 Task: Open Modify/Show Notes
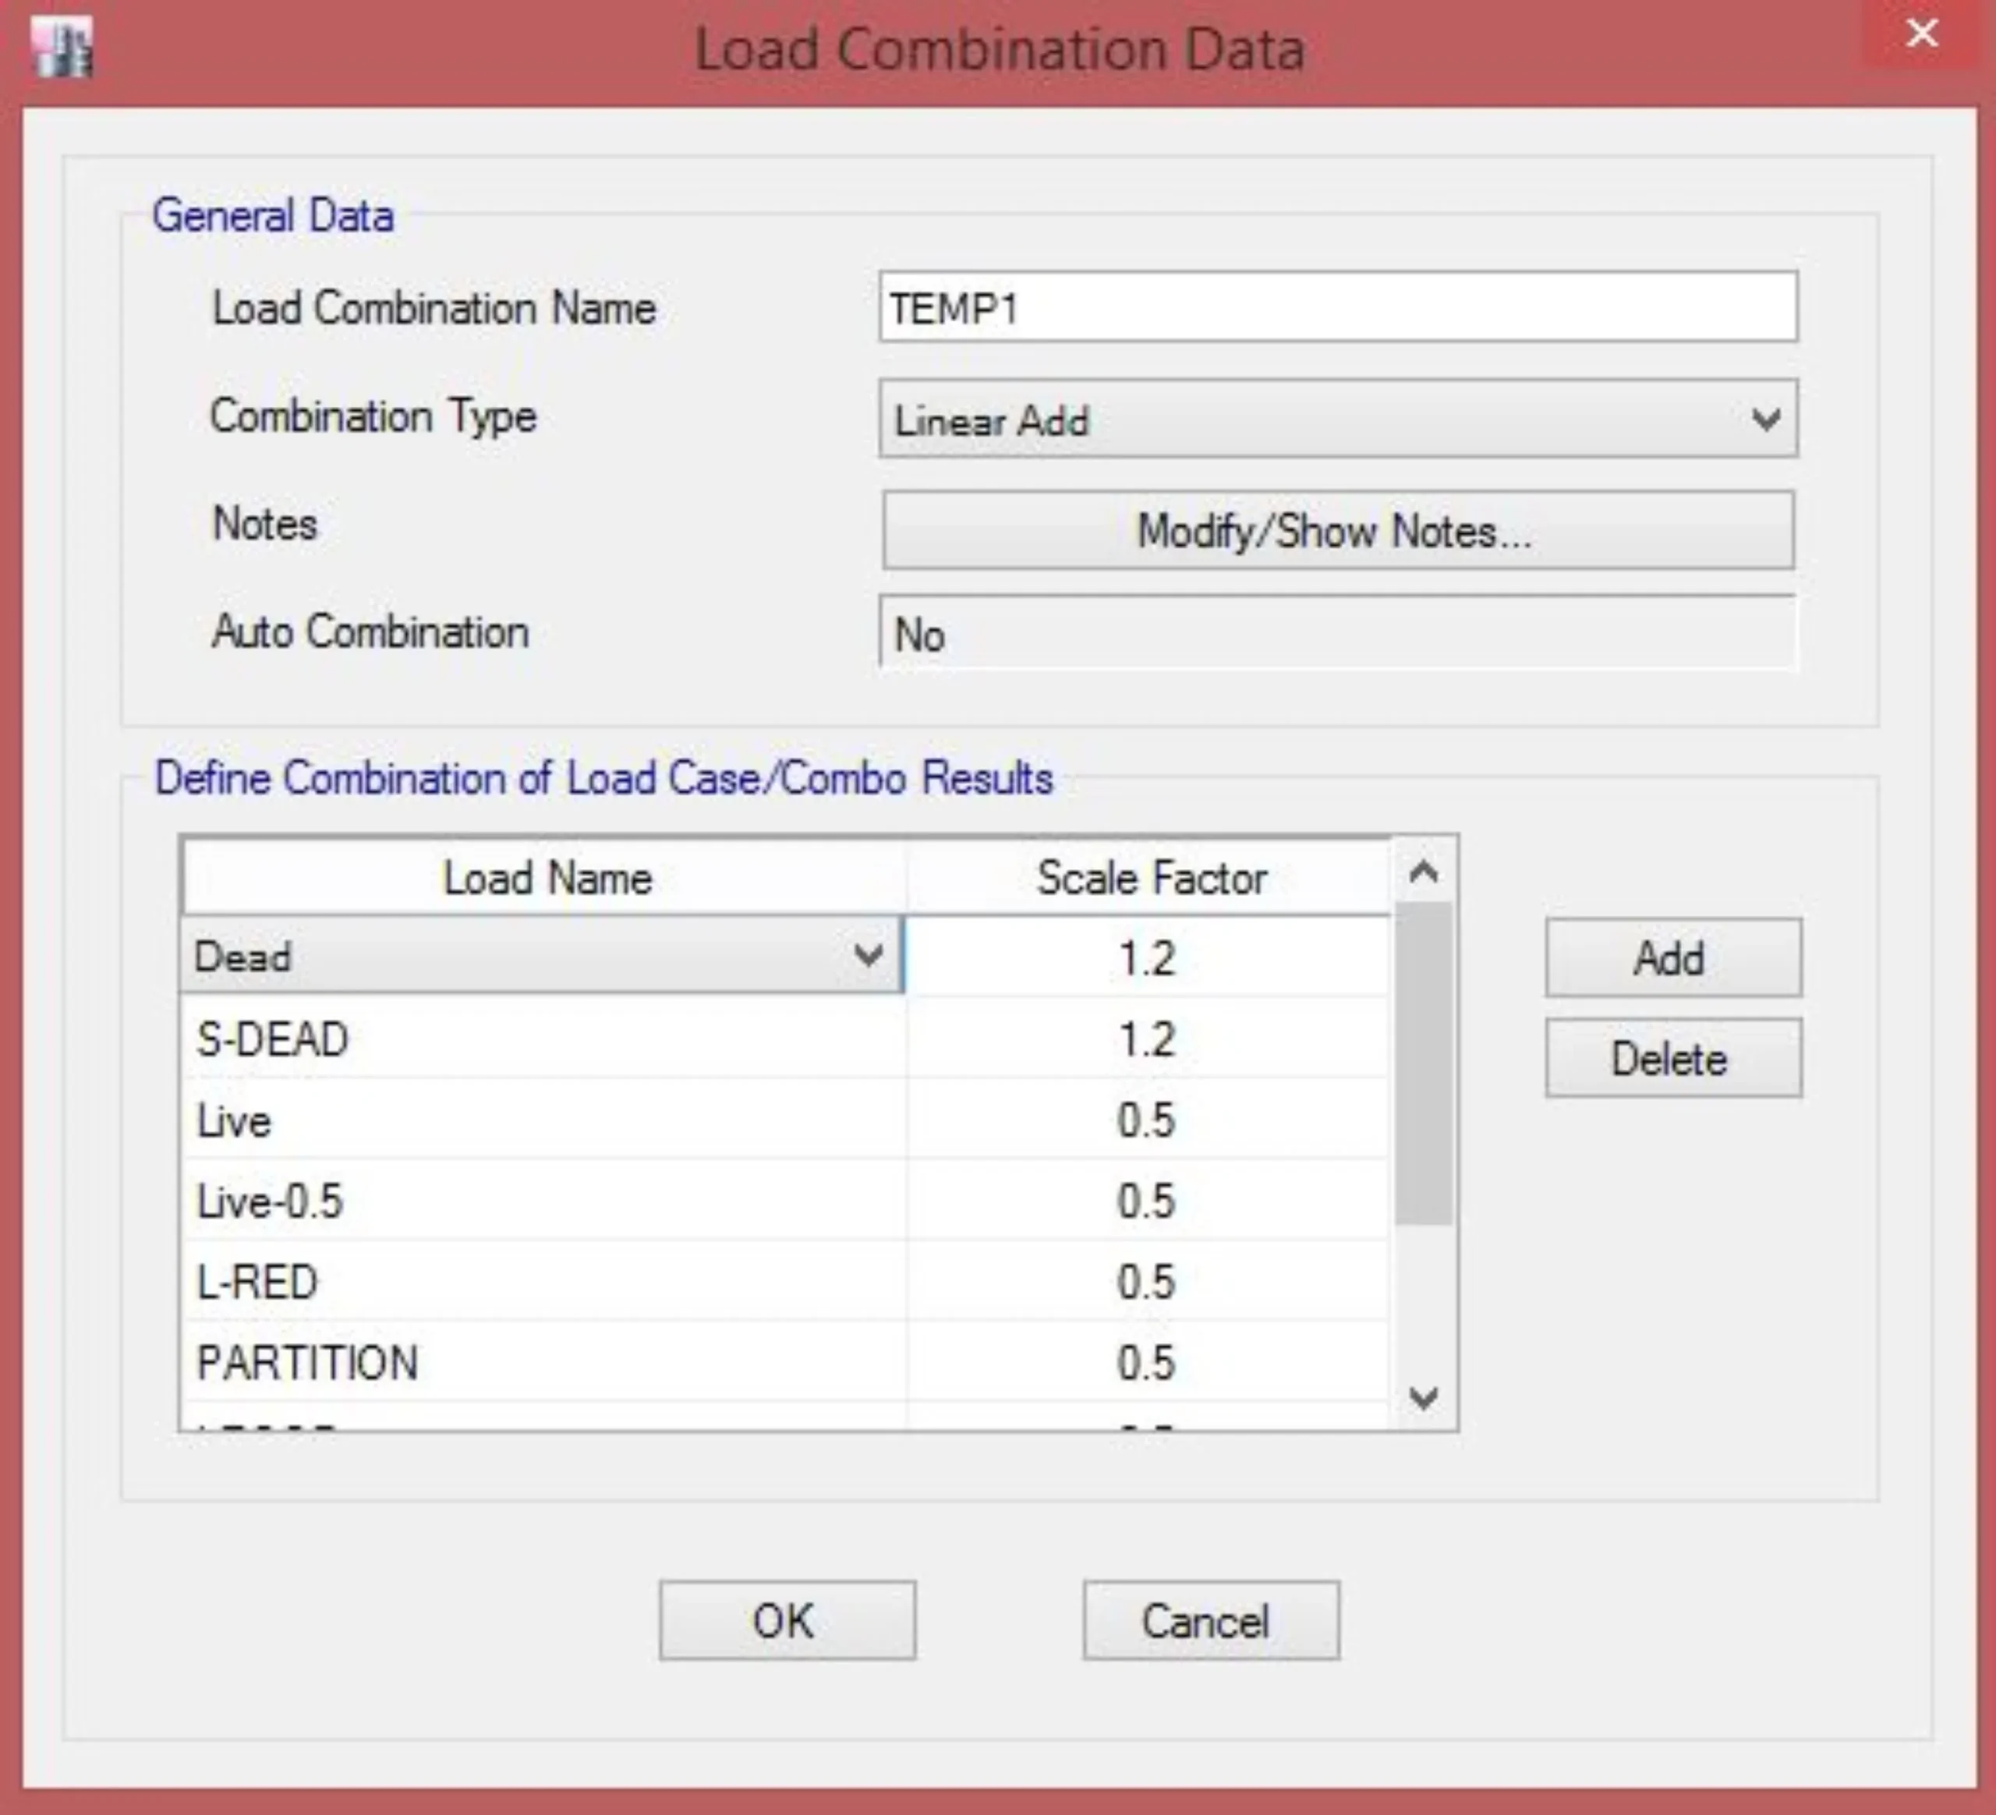1336,531
